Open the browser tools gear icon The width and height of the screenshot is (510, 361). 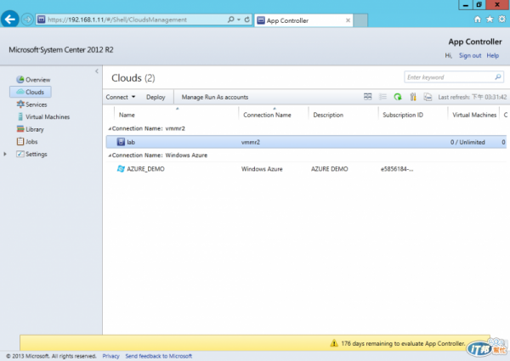[x=501, y=20]
